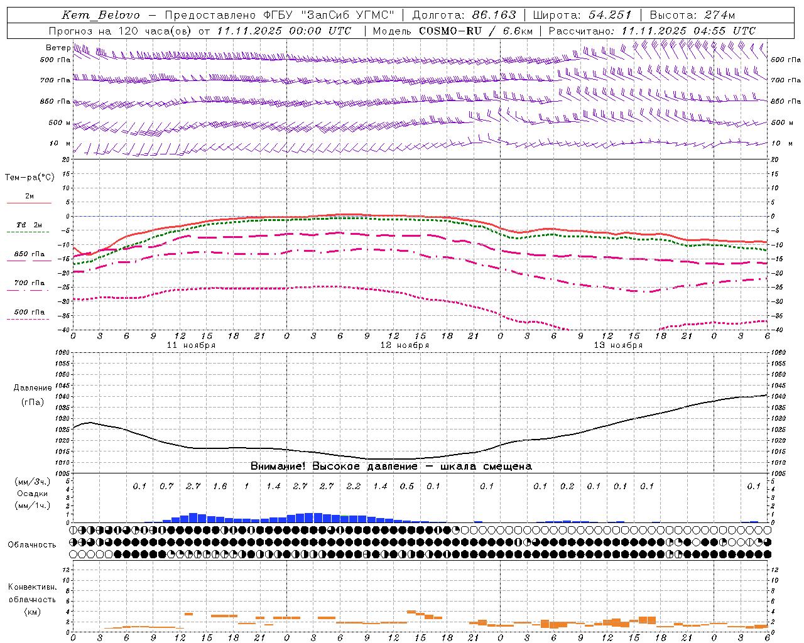Click the forecast start time 11.11.2025 00:00 UTC
Screen dimensions: 804x643
click(284, 31)
